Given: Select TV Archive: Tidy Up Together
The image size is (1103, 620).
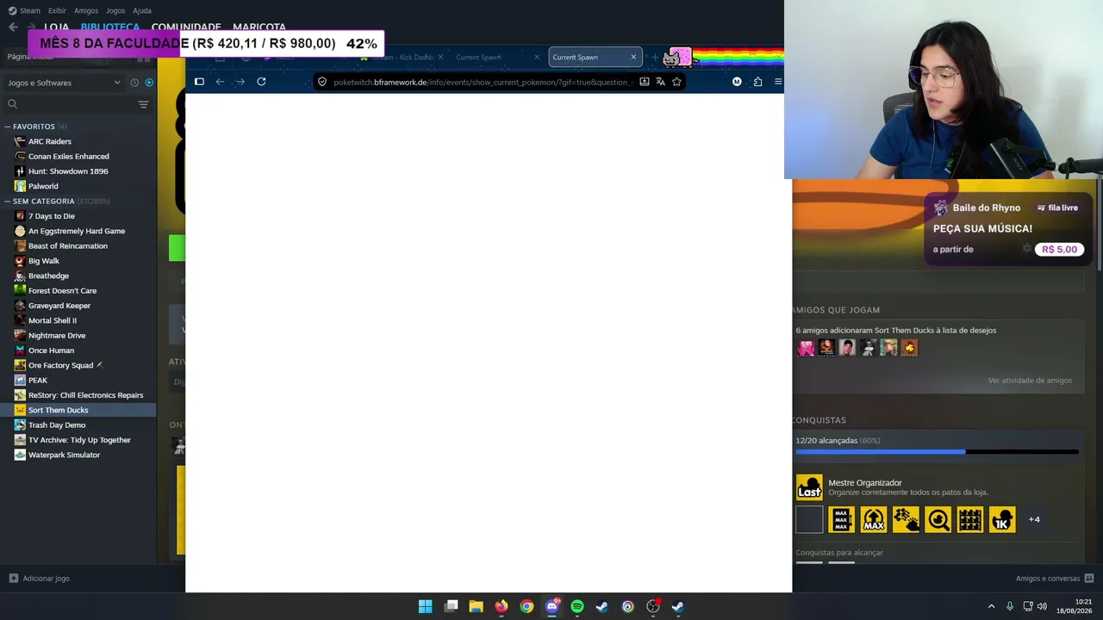Looking at the screenshot, I should point(79,440).
